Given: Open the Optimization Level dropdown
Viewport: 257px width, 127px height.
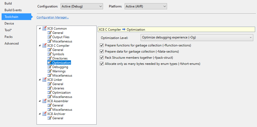Looking at the screenshot, I should [197, 38].
